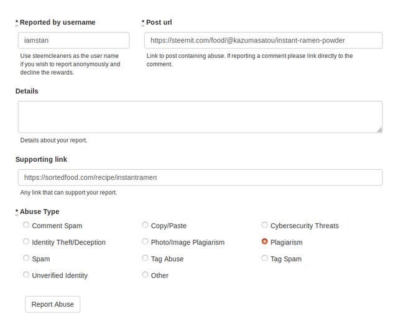Click the Details textarea resize handle

pyautogui.click(x=379, y=130)
